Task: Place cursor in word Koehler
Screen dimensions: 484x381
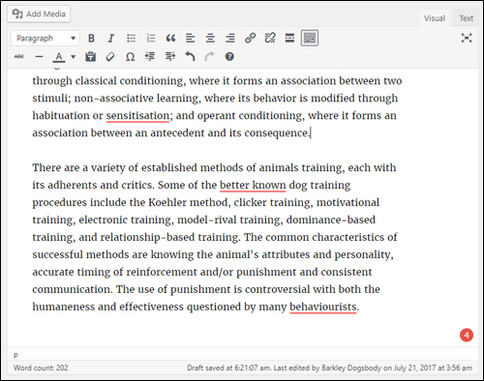Action: 167,202
